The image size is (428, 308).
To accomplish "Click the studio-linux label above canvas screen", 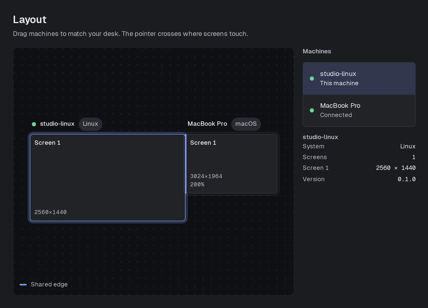I will click(57, 124).
